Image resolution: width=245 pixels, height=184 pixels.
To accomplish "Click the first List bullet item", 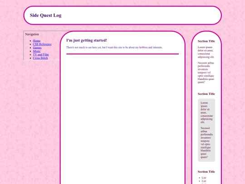I will click(204, 178).
